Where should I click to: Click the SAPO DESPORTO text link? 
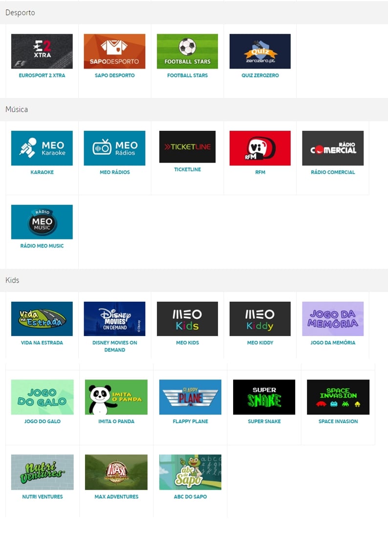114,75
